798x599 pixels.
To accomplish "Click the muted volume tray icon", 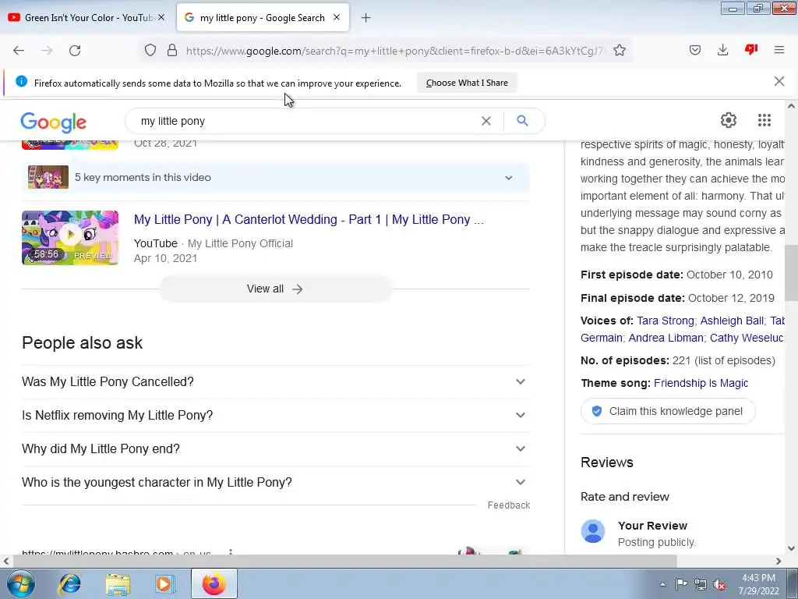I will click(719, 585).
